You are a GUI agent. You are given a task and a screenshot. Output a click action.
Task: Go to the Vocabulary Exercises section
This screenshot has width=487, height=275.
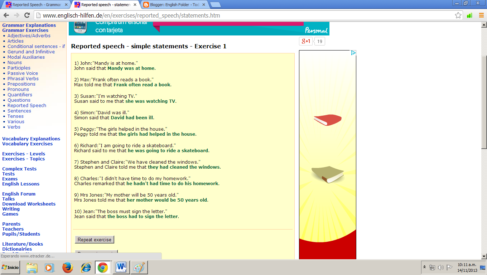[x=27, y=144]
